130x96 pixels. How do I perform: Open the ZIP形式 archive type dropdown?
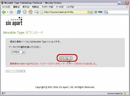tap(18, 52)
